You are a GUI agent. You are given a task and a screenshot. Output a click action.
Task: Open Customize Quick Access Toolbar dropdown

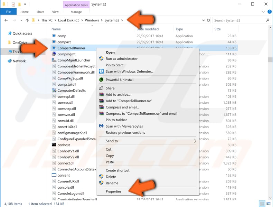coord(25,4)
